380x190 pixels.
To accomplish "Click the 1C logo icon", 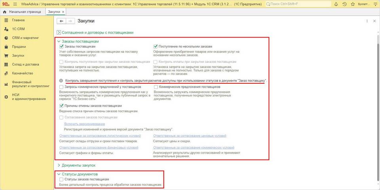I will click(x=6, y=4).
